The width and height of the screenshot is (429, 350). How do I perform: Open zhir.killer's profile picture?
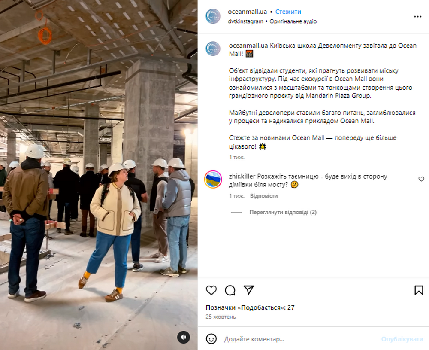pyautogui.click(x=213, y=180)
